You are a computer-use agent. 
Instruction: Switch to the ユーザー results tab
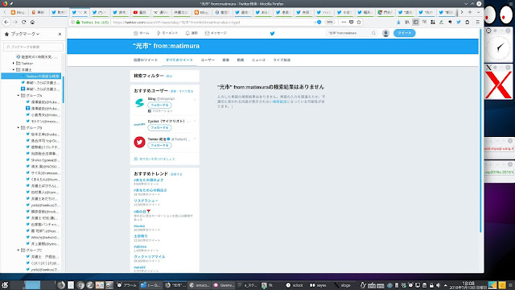tap(208, 60)
